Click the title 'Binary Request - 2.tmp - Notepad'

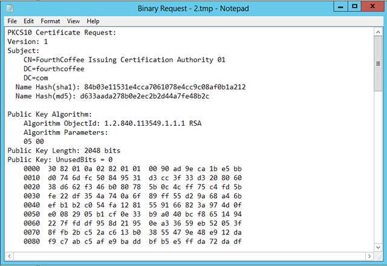(x=193, y=8)
